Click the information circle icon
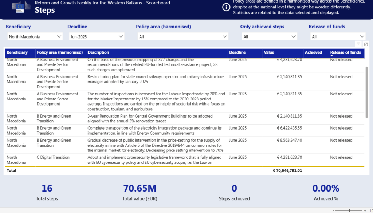This screenshot has height=213, width=373. pos(226,7)
